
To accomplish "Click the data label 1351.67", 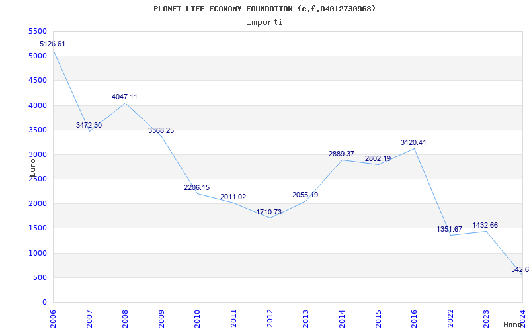I will point(450,229).
